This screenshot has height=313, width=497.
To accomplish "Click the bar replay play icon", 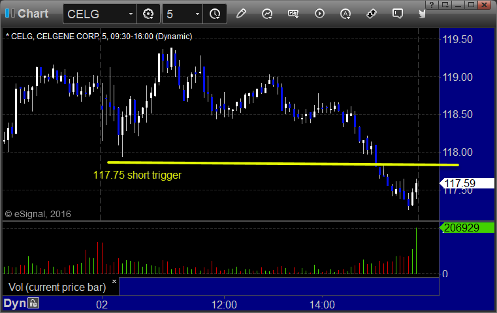I will coord(319,14).
